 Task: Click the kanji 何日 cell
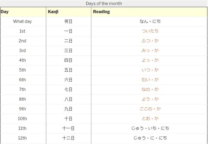coord(68,21)
